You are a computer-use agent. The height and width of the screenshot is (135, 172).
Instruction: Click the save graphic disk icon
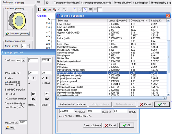pos(40,10)
